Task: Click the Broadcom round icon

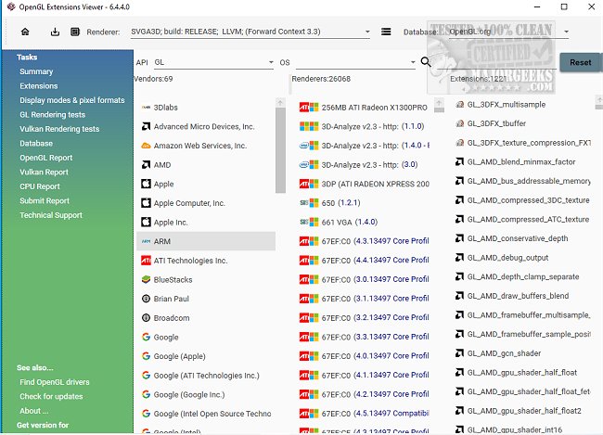Action: 146,318
